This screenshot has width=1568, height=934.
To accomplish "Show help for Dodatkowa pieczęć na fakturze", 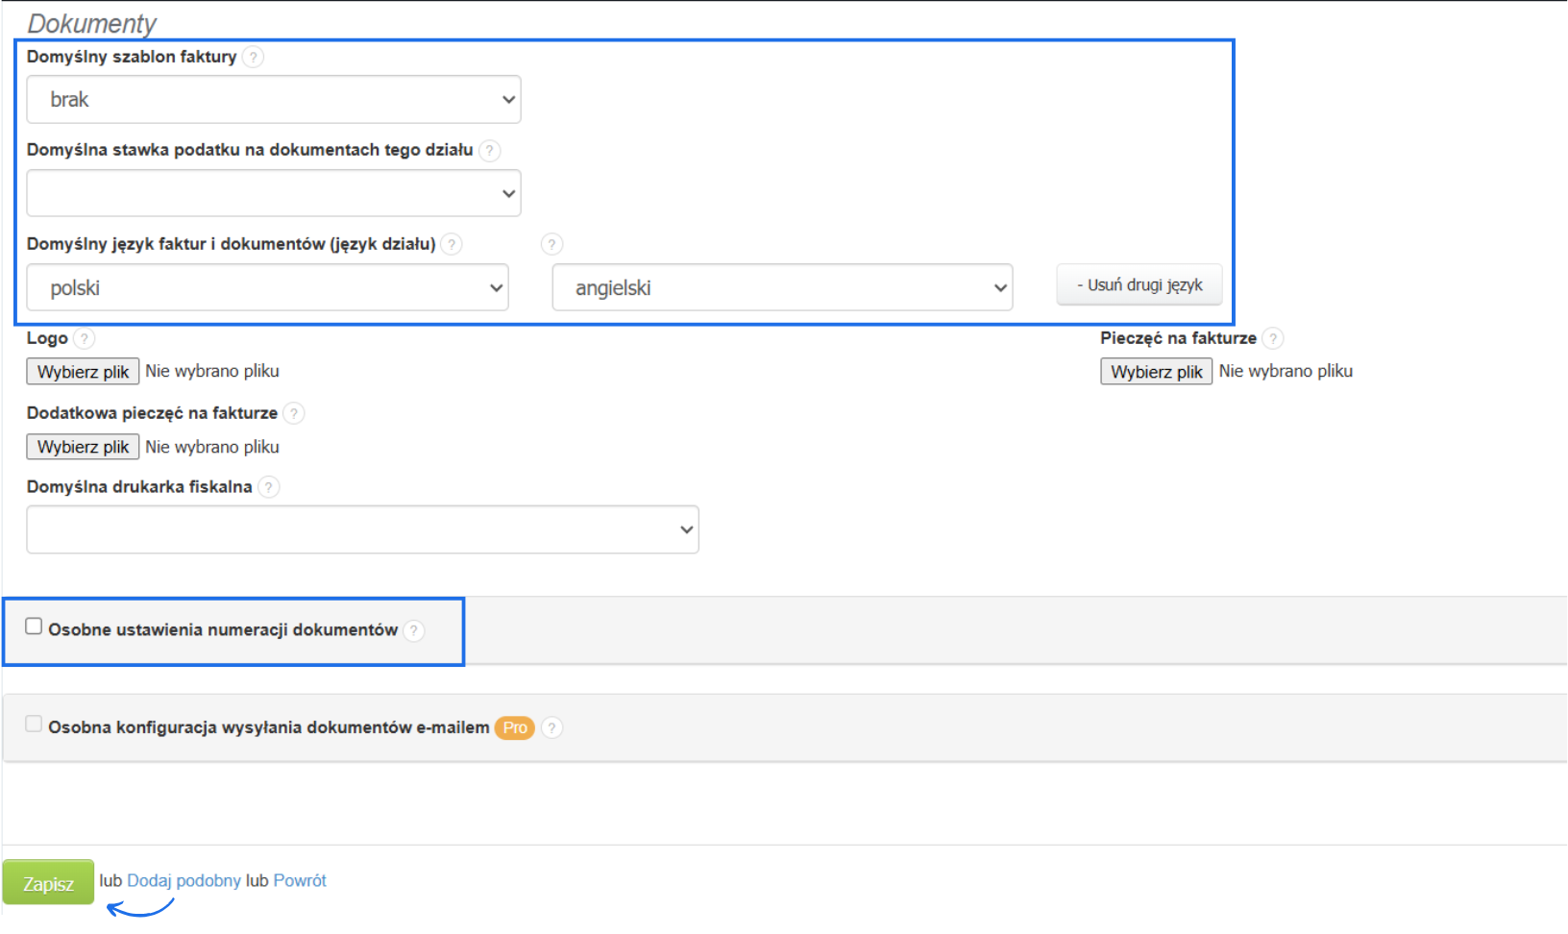I will (294, 413).
